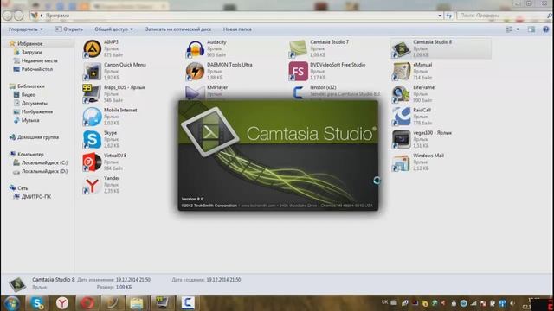Select the AIMP3 shortcut icon
The image size is (554, 311).
93,48
